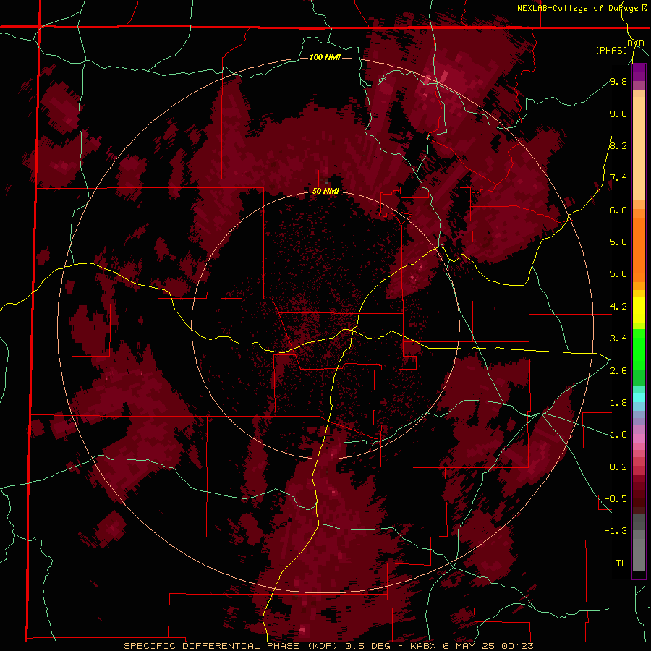Click the 6.6 legend value
This screenshot has width=651, height=651.
(x=618, y=210)
